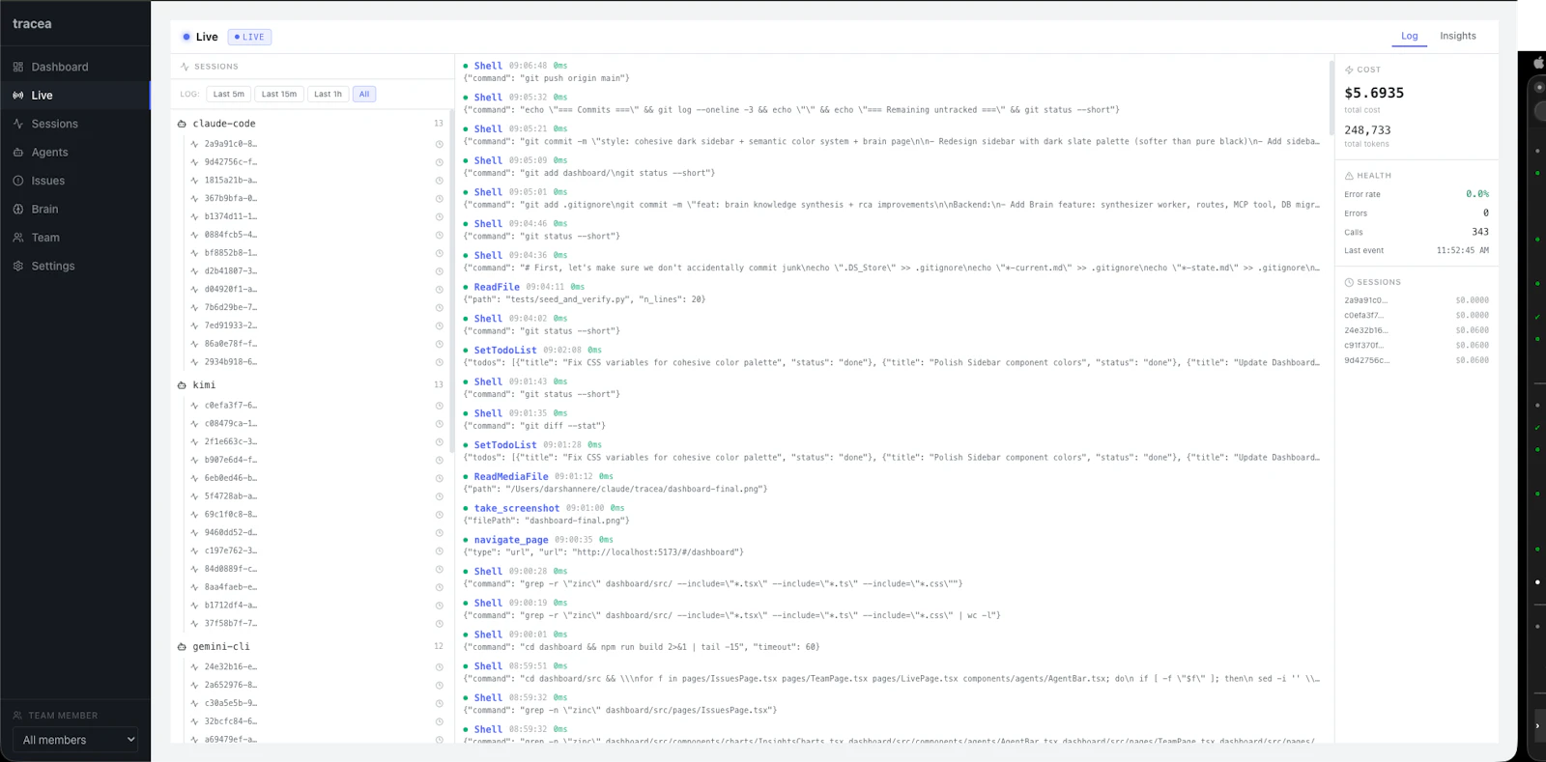Open Issues in the sidebar
1546x762 pixels.
click(75, 181)
